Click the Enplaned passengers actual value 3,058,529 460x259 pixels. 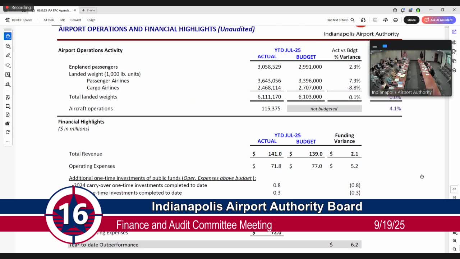(x=269, y=67)
